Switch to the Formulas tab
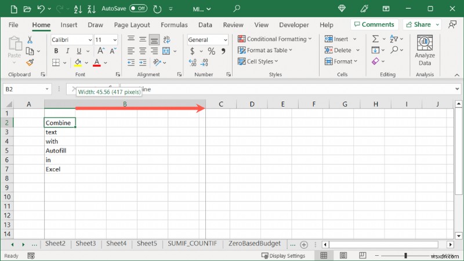464x261 pixels. 174,25
